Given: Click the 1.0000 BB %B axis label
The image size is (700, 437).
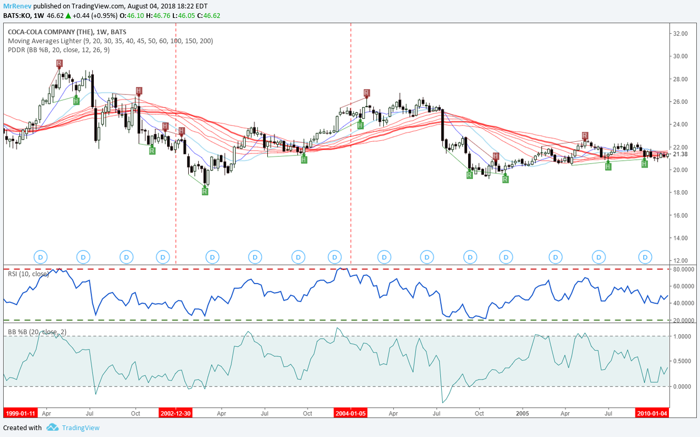Looking at the screenshot, I should click(683, 336).
